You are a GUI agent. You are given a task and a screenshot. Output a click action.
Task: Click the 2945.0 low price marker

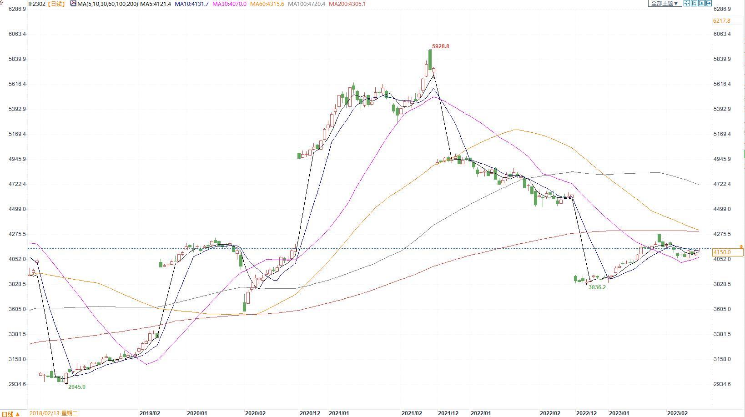click(77, 387)
